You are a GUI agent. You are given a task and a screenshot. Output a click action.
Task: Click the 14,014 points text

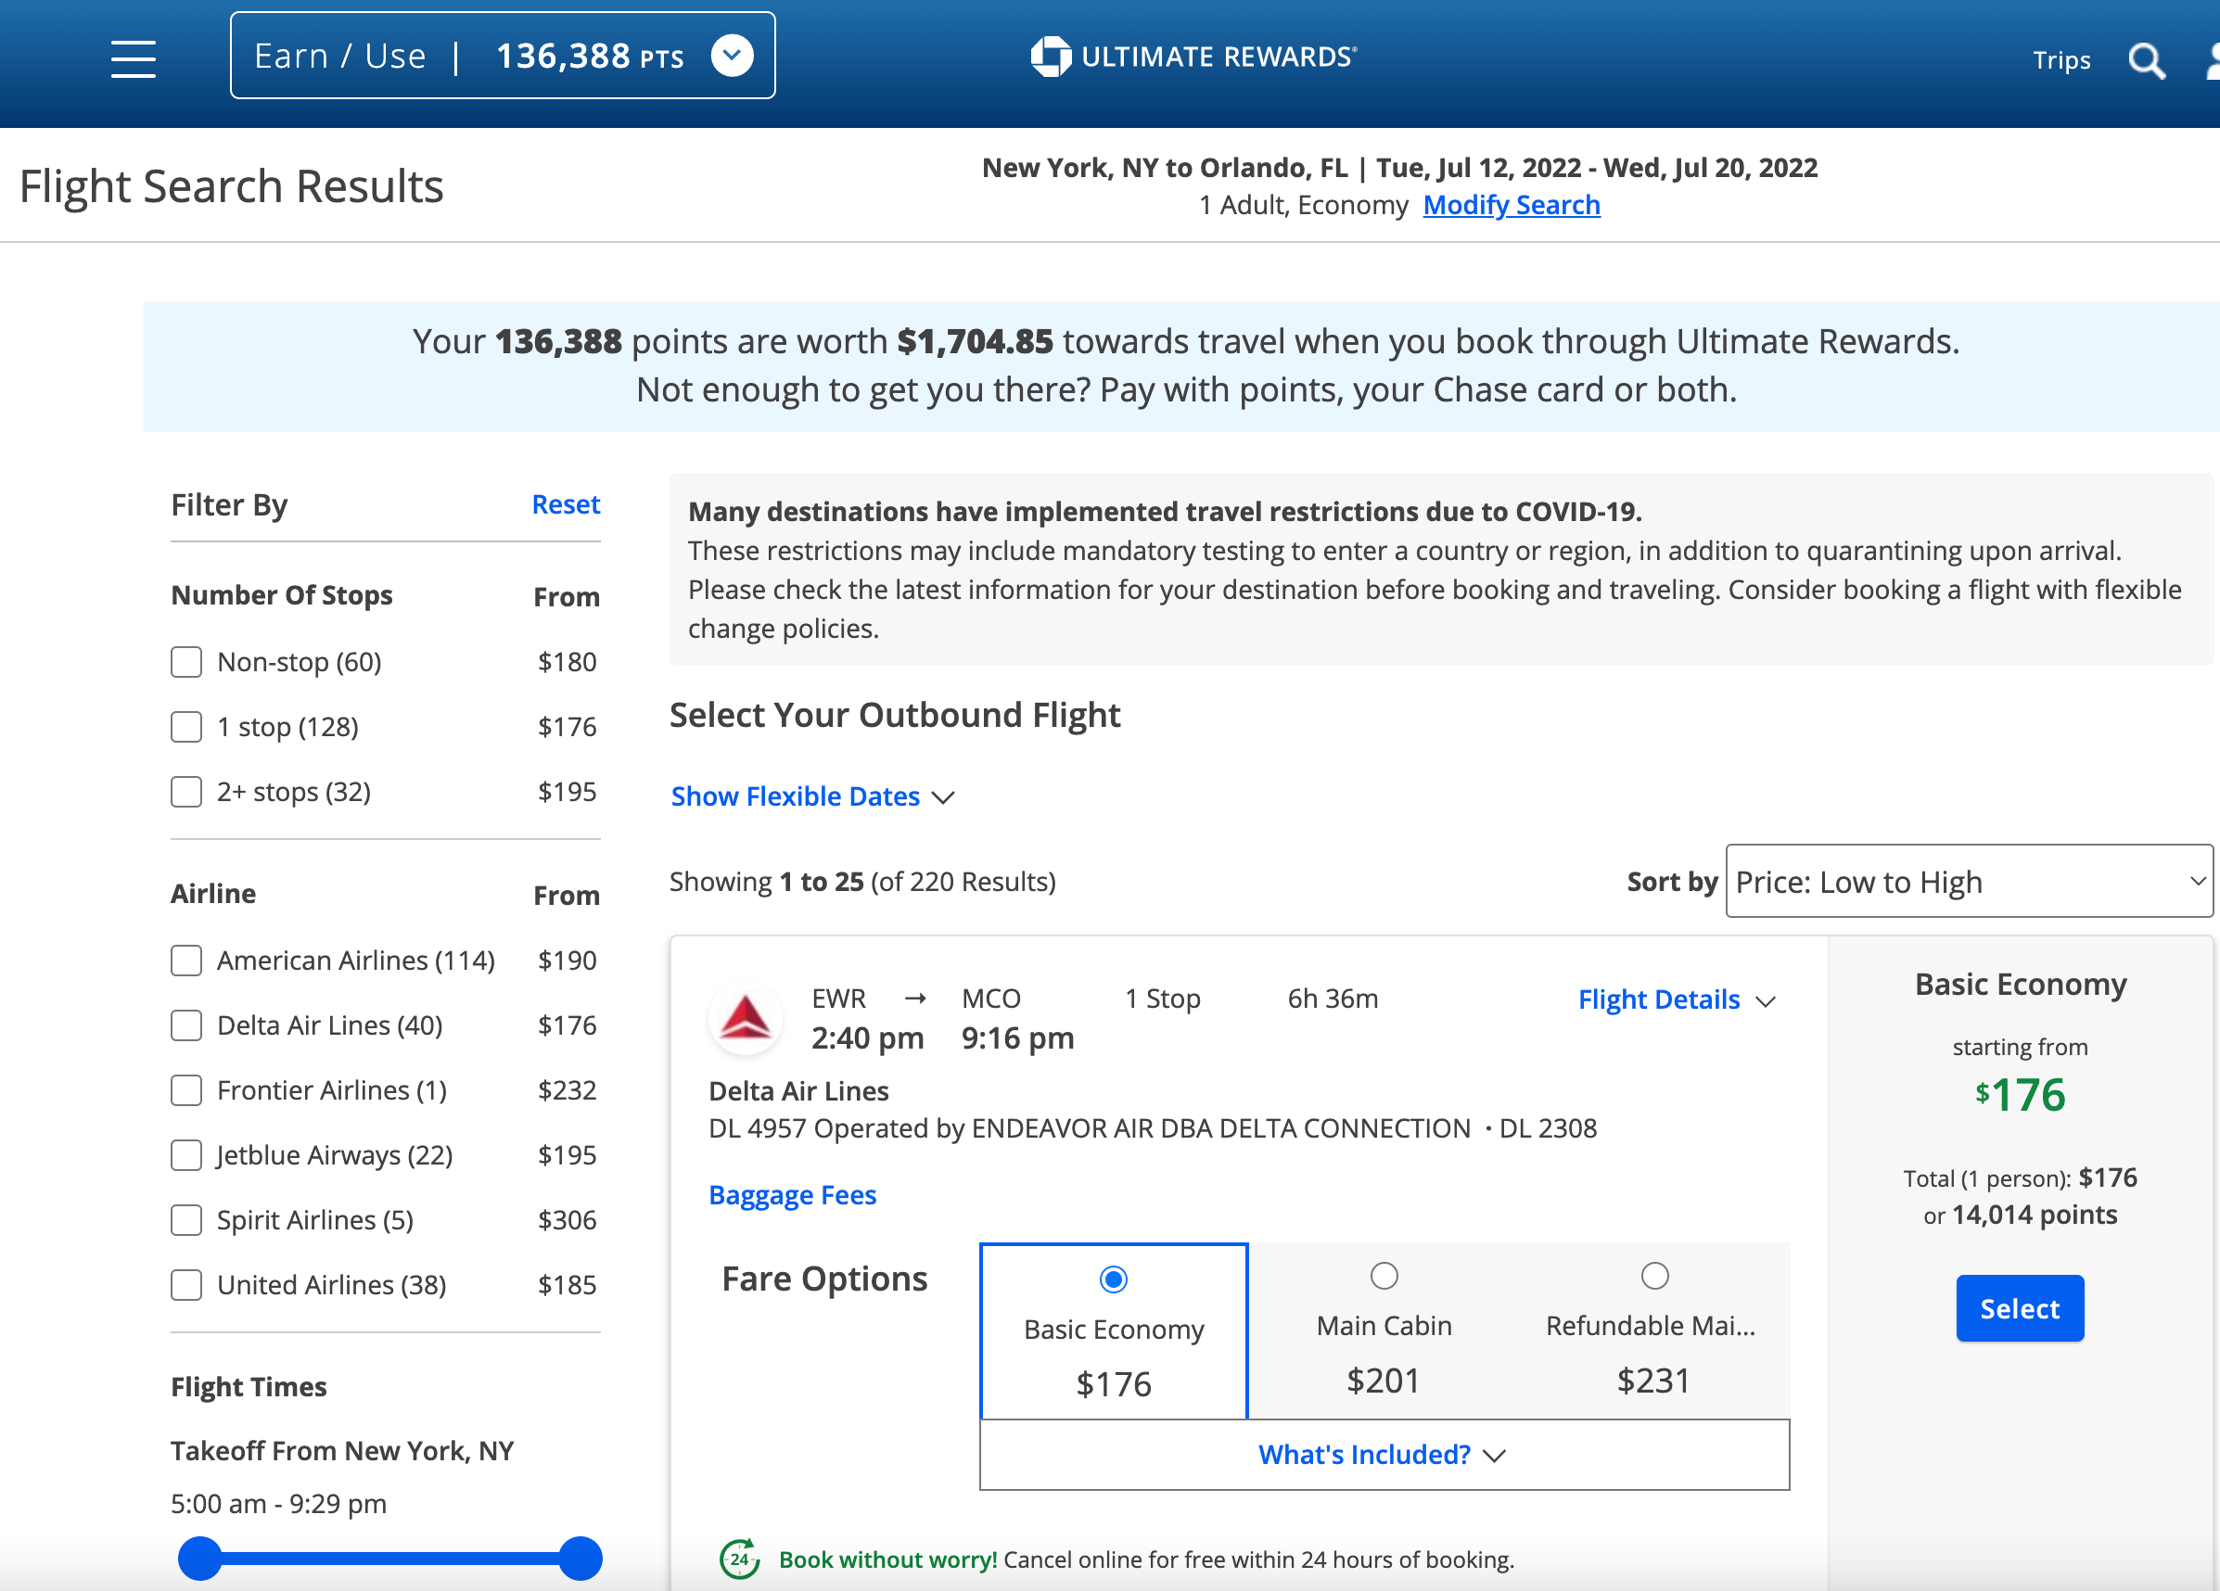click(2034, 1216)
